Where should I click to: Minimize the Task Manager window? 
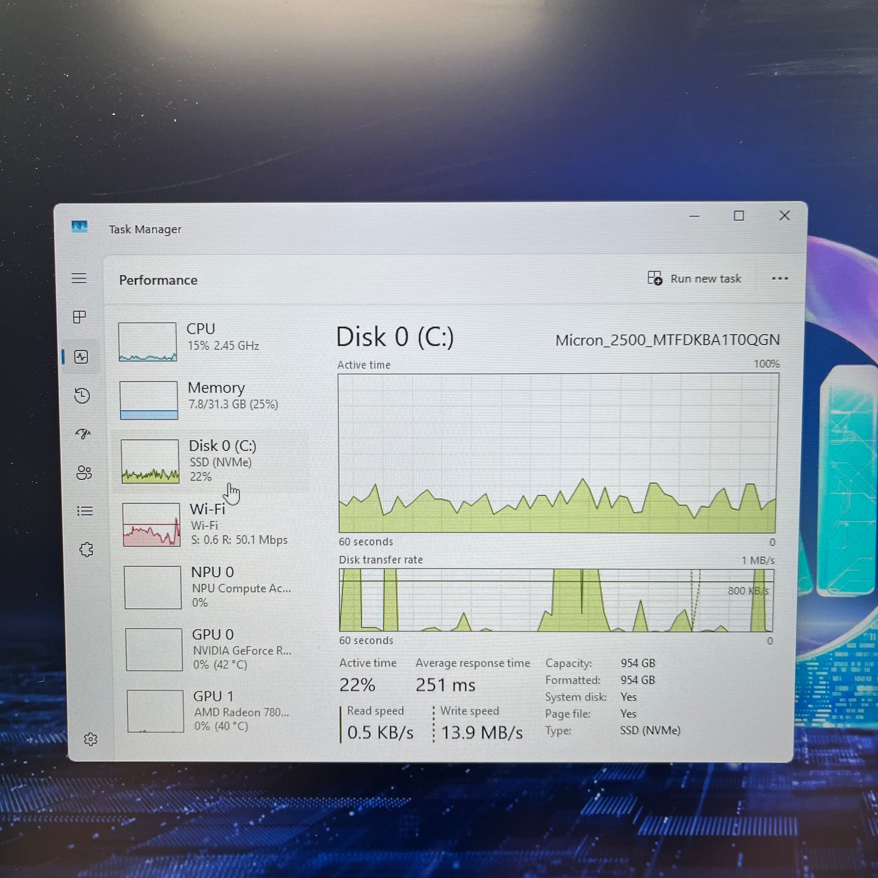tap(695, 216)
